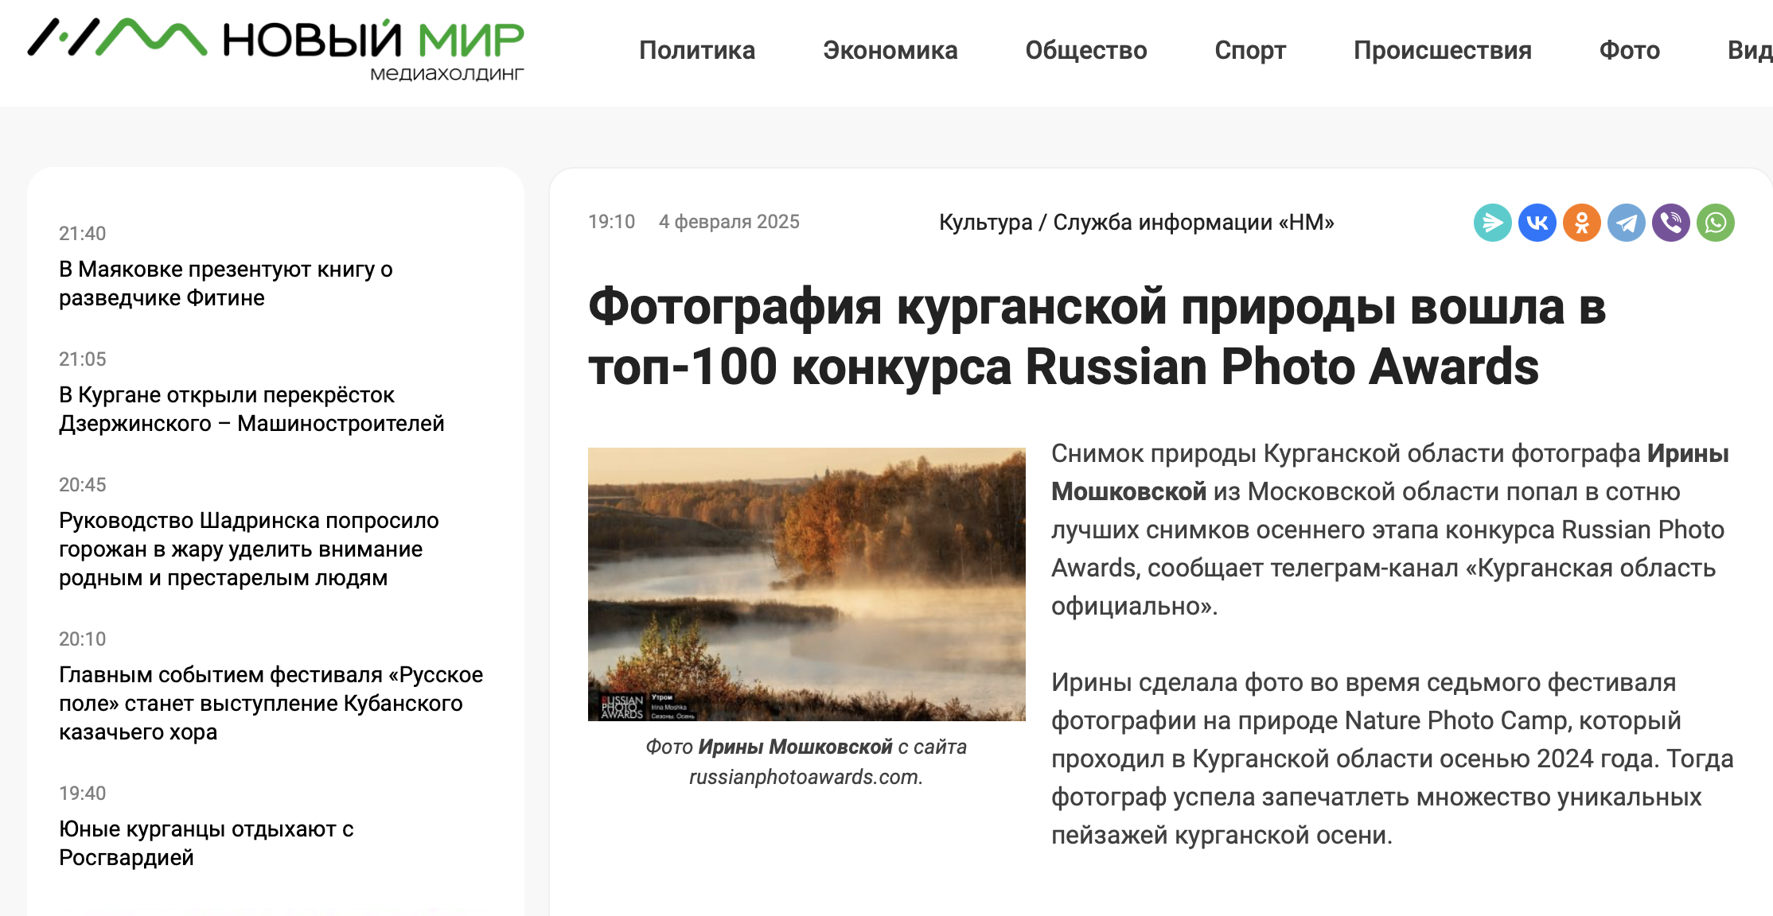
Task: Click the Nature Photo Camp paragraph
Action: pyautogui.click(x=1393, y=759)
